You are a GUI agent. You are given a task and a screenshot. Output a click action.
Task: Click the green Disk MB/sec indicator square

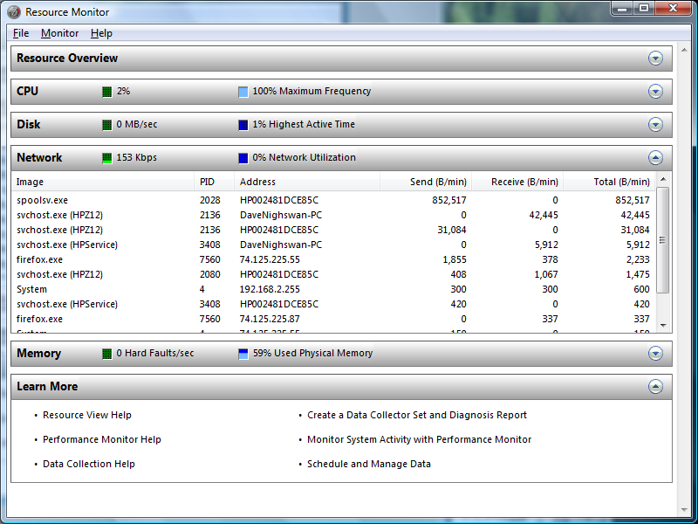pyautogui.click(x=106, y=125)
